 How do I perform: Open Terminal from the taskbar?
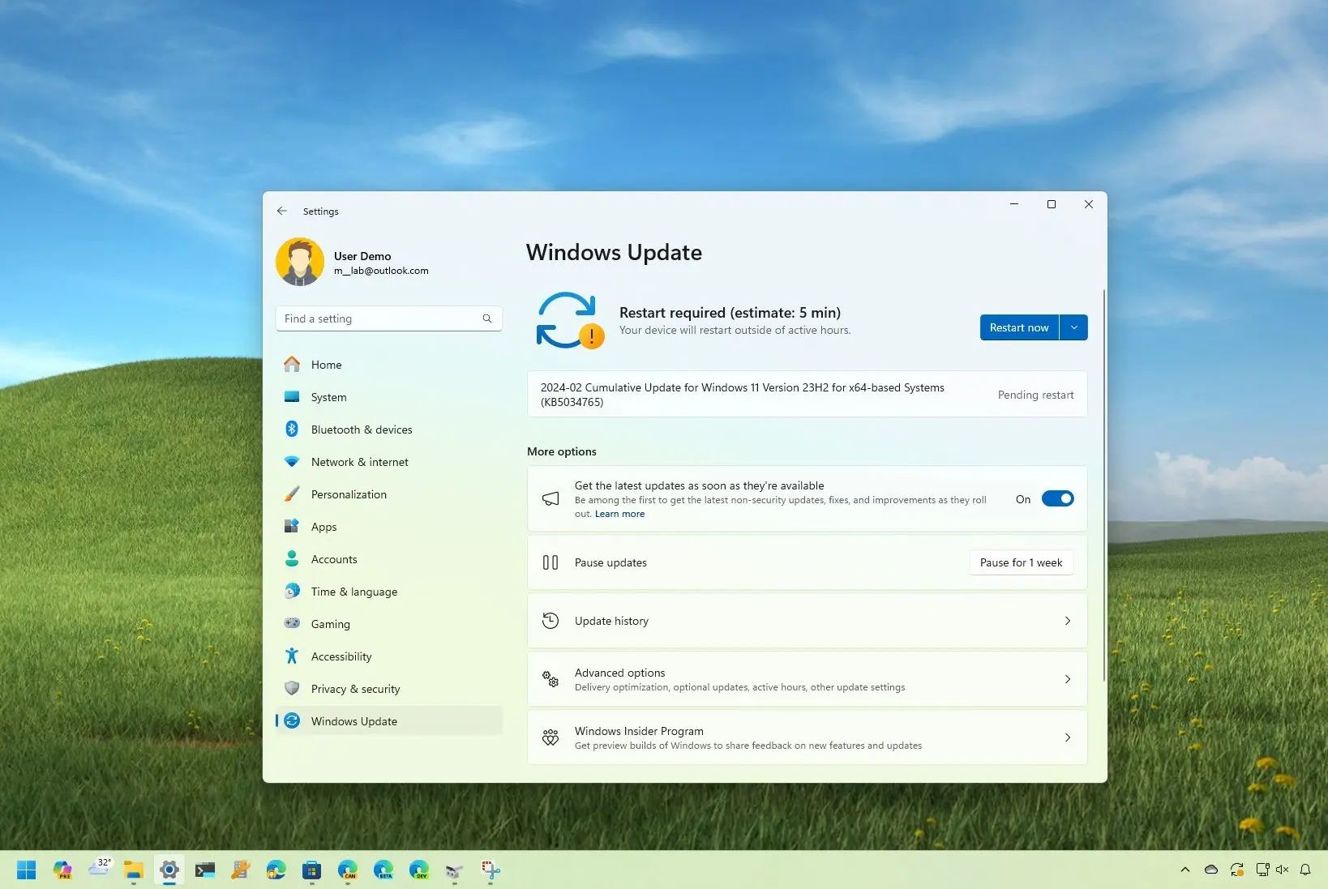205,870
